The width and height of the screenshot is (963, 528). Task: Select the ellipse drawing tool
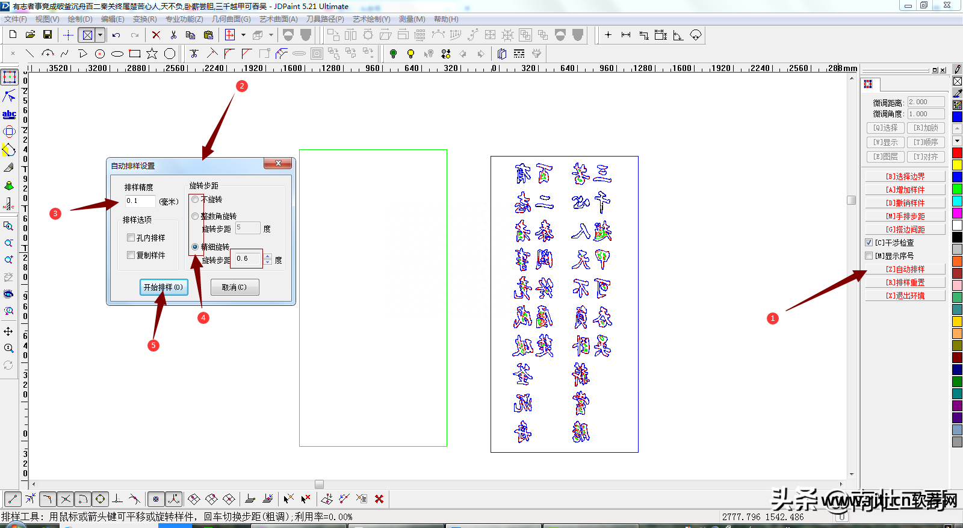pyautogui.click(x=117, y=54)
